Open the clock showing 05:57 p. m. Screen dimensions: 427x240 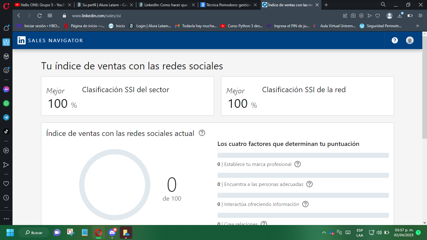404,232
